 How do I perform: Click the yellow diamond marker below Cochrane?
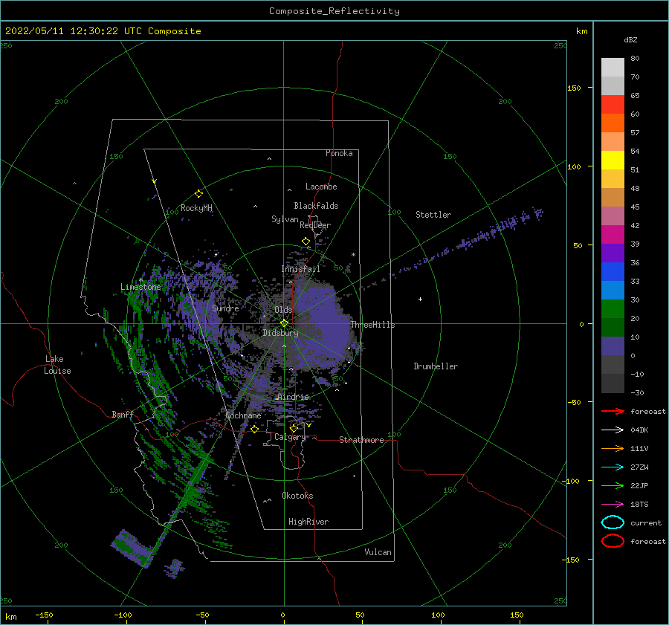255,429
